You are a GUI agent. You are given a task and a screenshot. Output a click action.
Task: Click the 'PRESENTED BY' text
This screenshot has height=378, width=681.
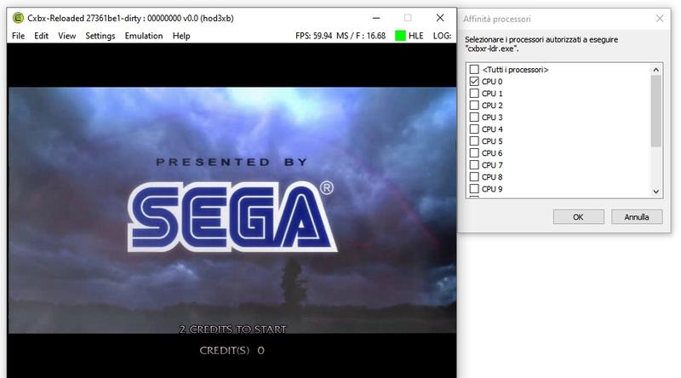(x=232, y=162)
